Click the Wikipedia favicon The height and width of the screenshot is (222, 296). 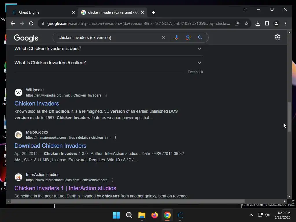(x=18, y=92)
